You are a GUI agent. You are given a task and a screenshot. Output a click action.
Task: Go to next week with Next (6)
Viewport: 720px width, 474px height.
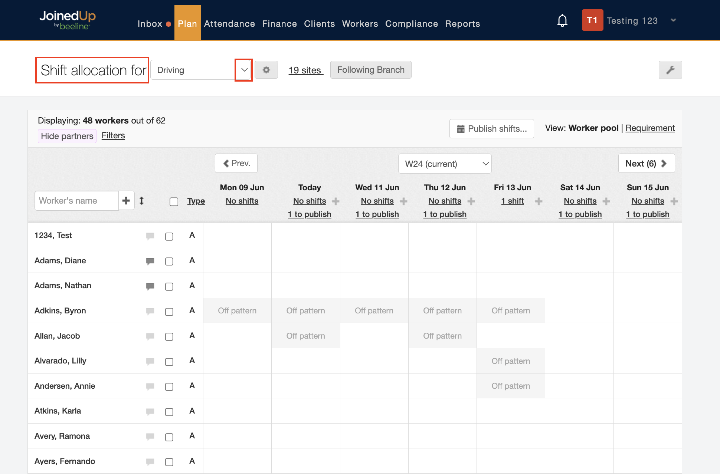coord(646,164)
